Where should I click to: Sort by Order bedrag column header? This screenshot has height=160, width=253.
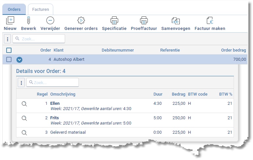tap(233, 50)
